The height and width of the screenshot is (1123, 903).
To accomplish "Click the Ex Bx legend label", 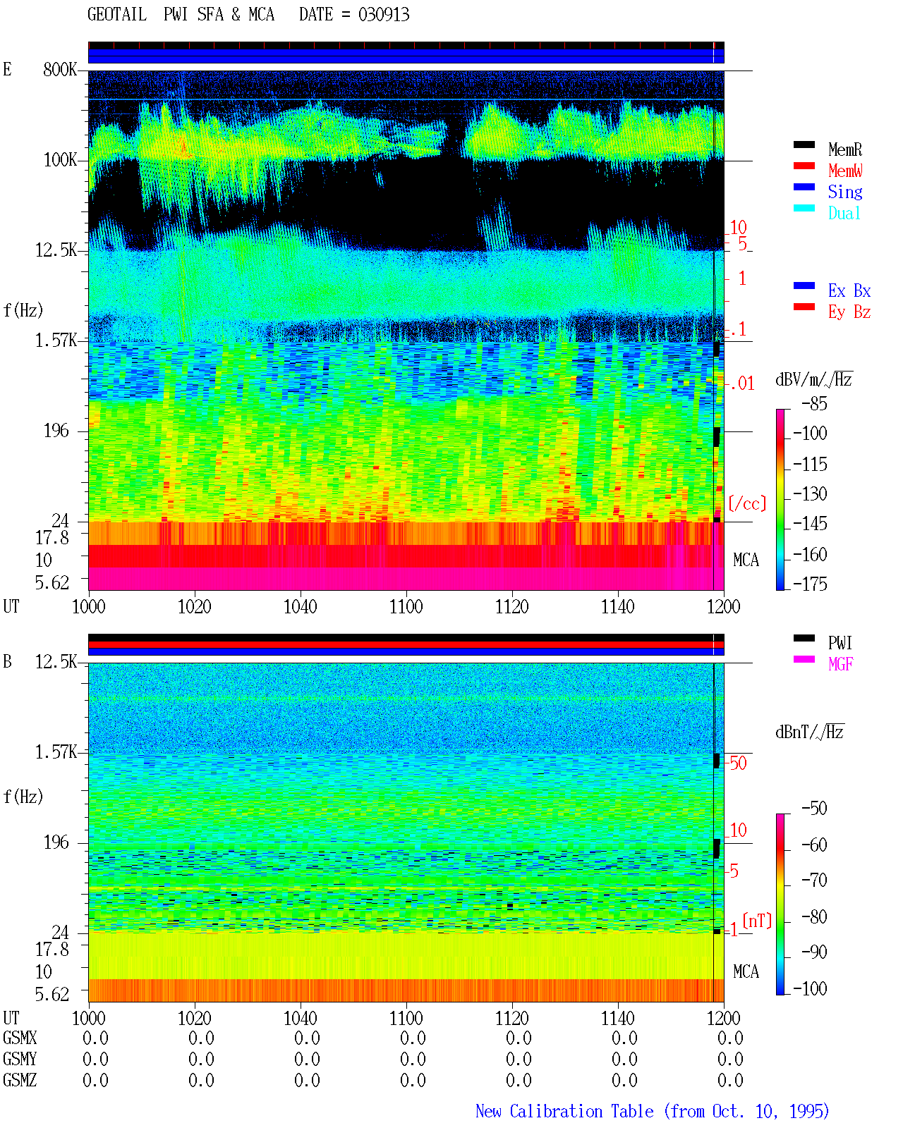I will [x=849, y=290].
